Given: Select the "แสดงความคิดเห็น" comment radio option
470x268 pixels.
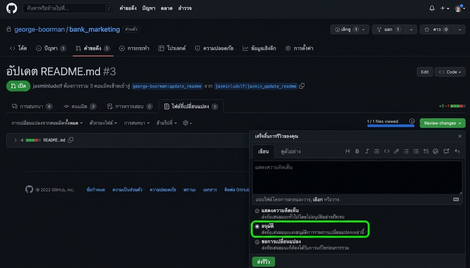Looking at the screenshot, I should tap(257, 211).
